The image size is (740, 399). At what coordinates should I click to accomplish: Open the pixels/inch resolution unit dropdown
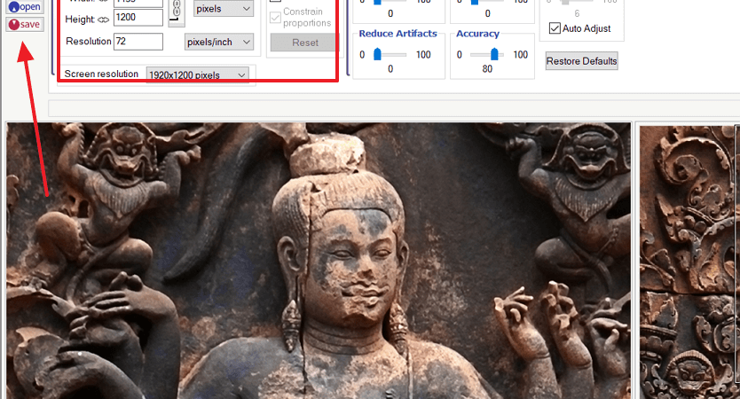[x=219, y=42]
